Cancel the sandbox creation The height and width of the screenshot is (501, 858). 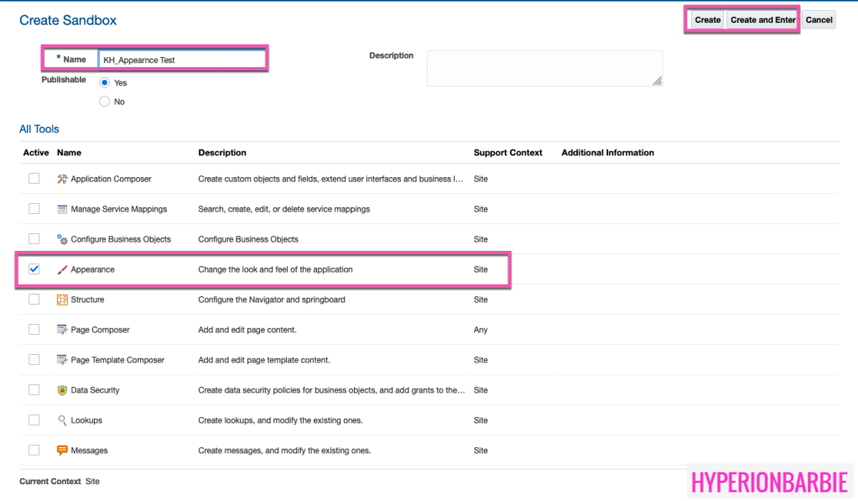819,20
